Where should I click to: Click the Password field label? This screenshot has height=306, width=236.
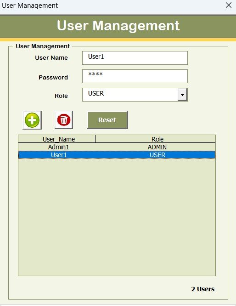53,78
